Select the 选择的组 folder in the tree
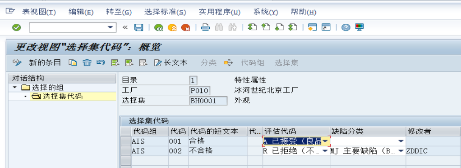Viewport: 461px width, 168px height. pyautogui.click(x=42, y=87)
